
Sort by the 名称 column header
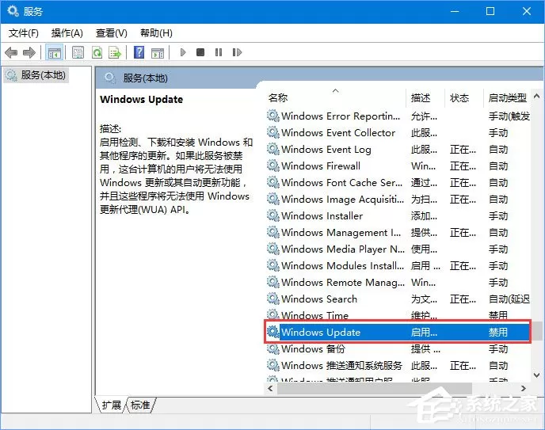tap(278, 98)
